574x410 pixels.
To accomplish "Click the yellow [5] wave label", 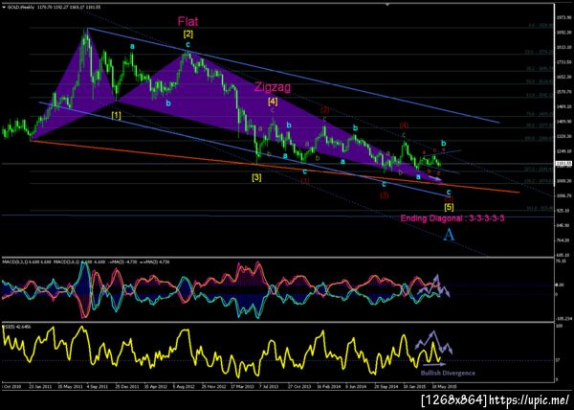I will pos(449,207).
